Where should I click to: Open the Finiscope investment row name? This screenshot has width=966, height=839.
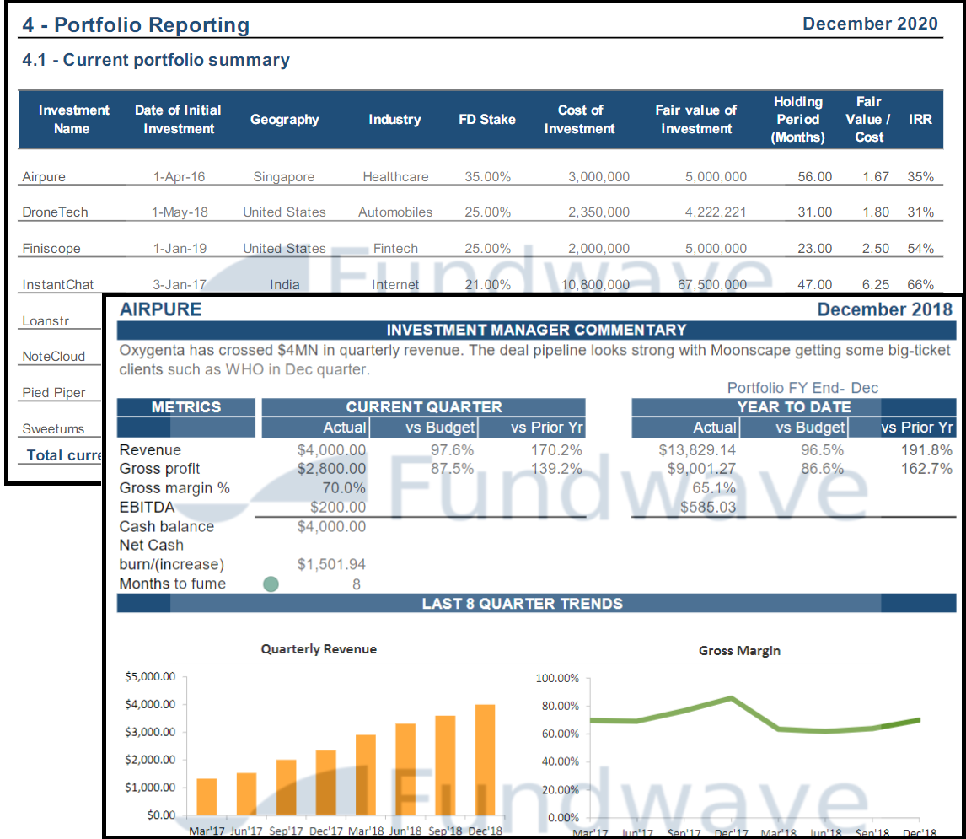pos(51,249)
